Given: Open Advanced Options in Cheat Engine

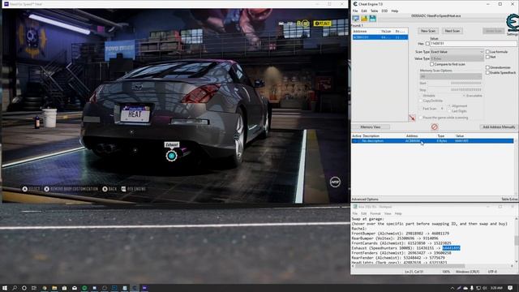Looking at the screenshot, I should [365, 200].
